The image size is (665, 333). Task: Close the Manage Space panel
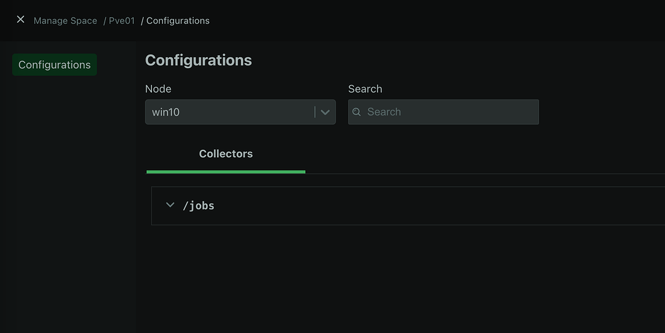point(21,19)
